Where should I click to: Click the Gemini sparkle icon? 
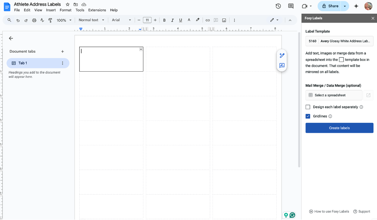coord(356,6)
